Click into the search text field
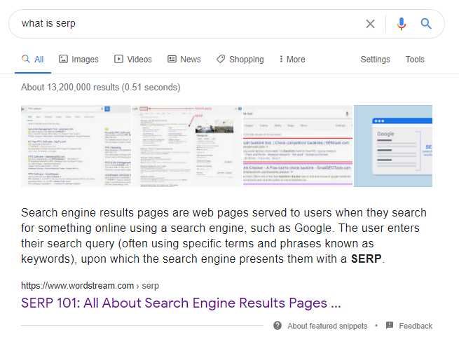This screenshot has width=459, height=337. tap(182, 24)
